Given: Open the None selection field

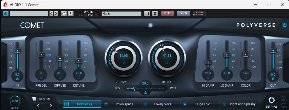Looking at the screenshot, I should (x=122, y=14).
